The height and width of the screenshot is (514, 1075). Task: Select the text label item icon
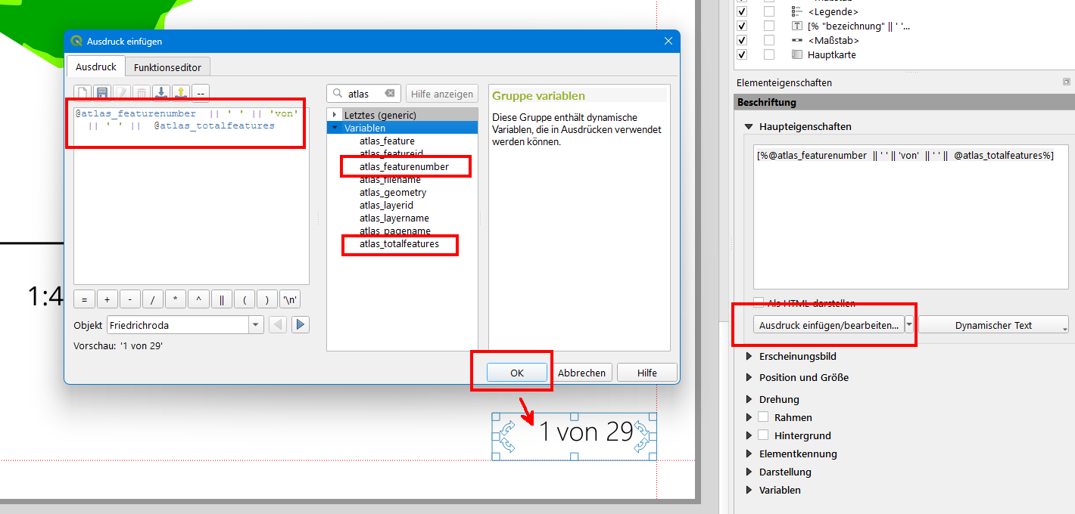(x=796, y=26)
